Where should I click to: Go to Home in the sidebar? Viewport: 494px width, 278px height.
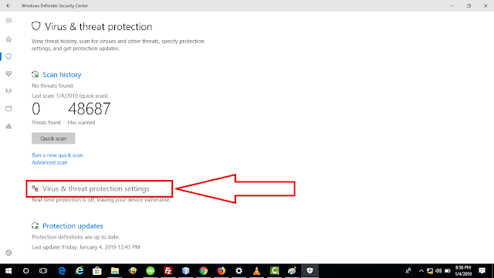pos(8,39)
